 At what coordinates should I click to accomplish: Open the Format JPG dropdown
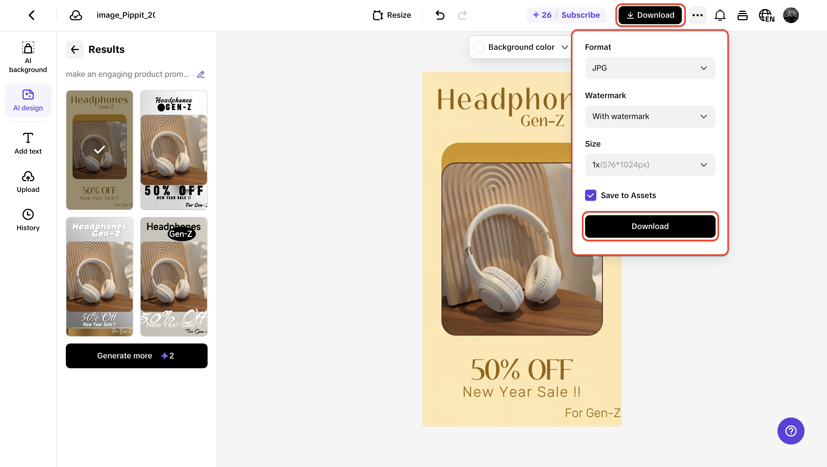[650, 68]
